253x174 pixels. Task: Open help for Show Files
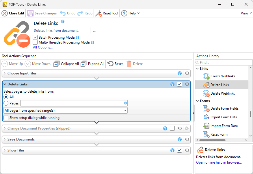[x=172, y=150]
